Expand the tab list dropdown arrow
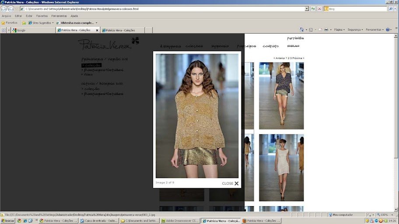Image resolution: width=399 pixels, height=224 pixels. [9, 30]
